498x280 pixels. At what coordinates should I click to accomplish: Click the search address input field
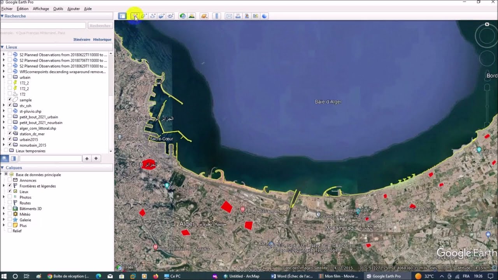point(43,25)
